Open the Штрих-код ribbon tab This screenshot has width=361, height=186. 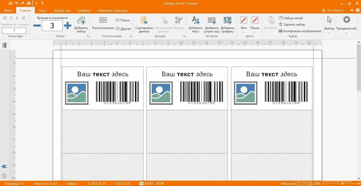62,11
